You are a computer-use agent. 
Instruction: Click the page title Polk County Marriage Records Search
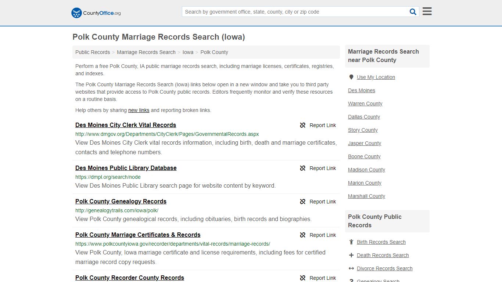tap(159, 37)
